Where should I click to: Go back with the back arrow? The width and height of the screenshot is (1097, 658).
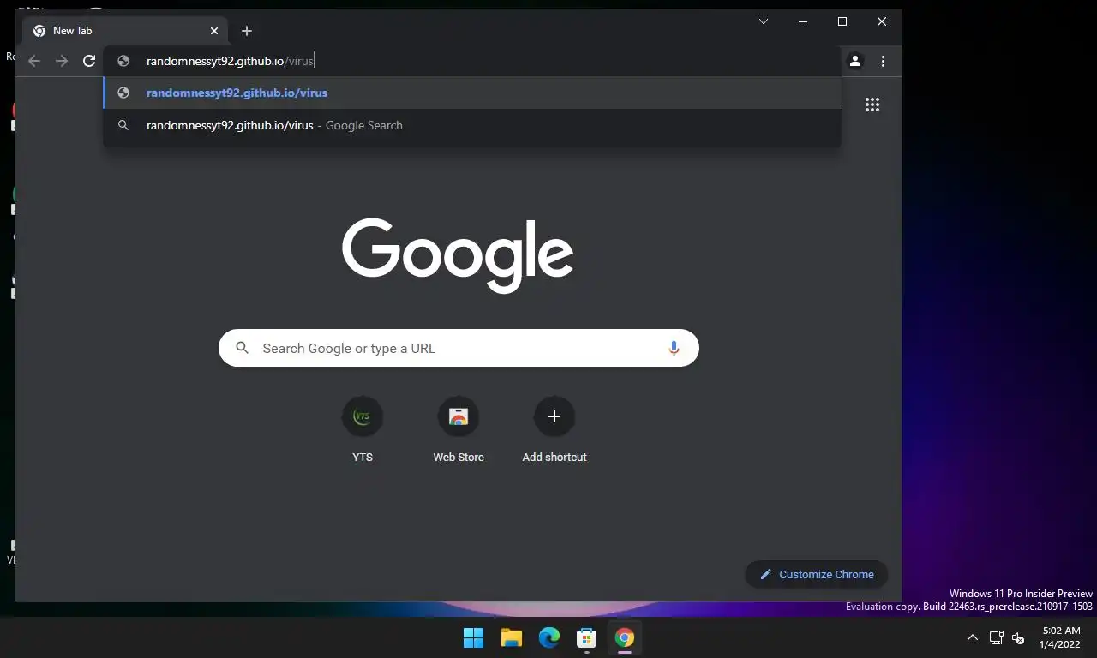[34, 61]
